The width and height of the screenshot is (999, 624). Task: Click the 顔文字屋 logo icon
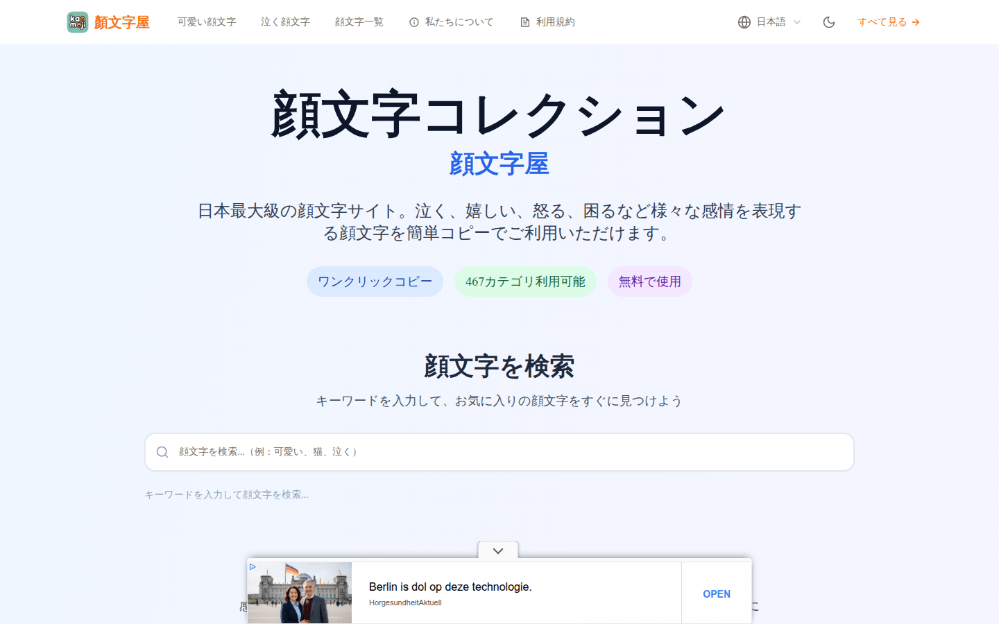(x=77, y=21)
